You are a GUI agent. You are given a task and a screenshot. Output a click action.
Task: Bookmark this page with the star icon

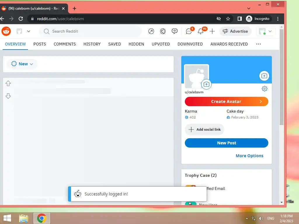(228, 19)
